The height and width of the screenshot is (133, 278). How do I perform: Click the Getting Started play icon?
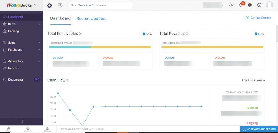tap(247, 18)
